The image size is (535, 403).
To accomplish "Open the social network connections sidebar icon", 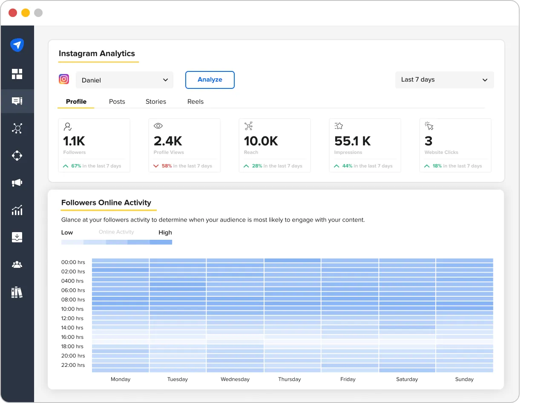I will coord(17,128).
